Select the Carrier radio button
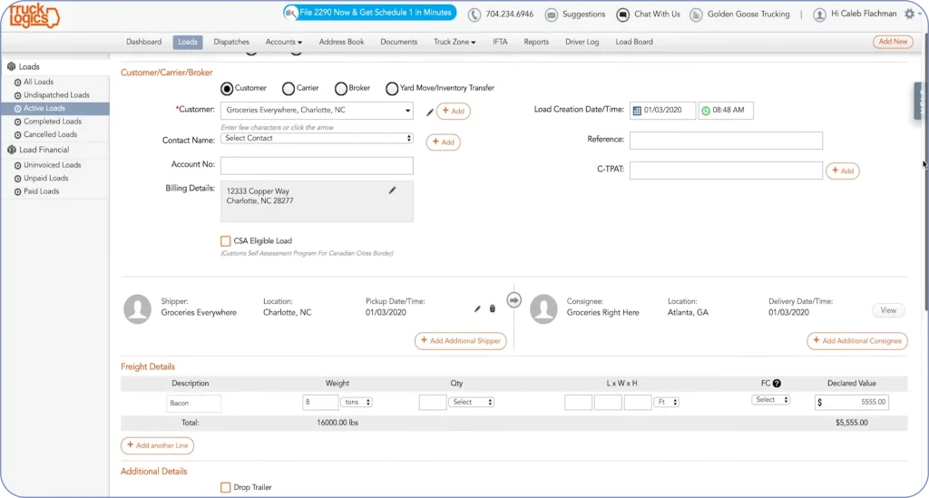The image size is (929, 498). (288, 88)
